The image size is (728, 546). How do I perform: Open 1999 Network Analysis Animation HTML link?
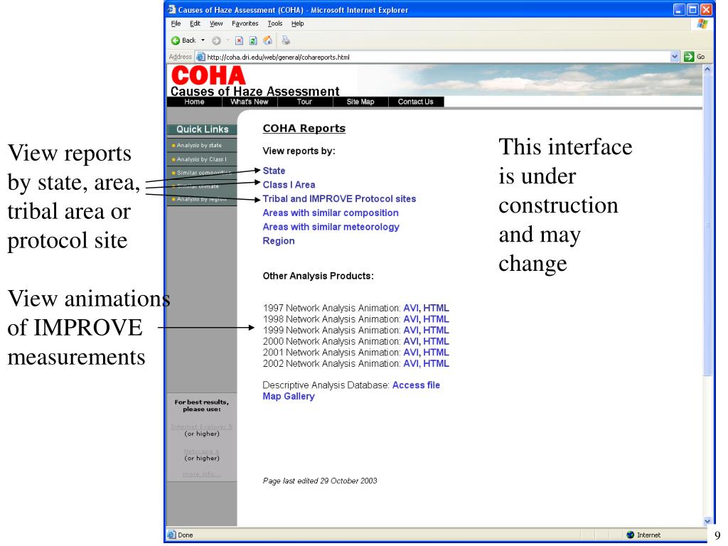(436, 330)
